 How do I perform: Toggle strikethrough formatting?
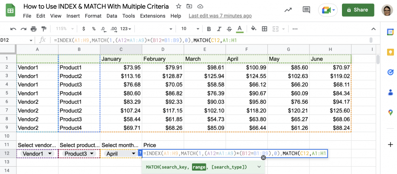[x=229, y=29]
